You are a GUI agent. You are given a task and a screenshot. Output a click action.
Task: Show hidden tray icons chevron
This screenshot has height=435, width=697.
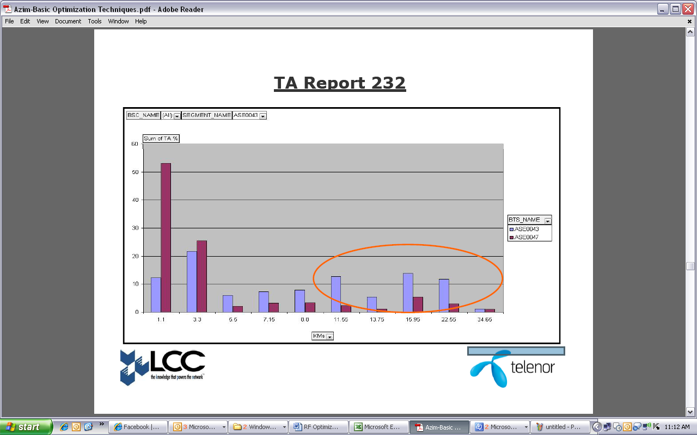[x=597, y=427]
